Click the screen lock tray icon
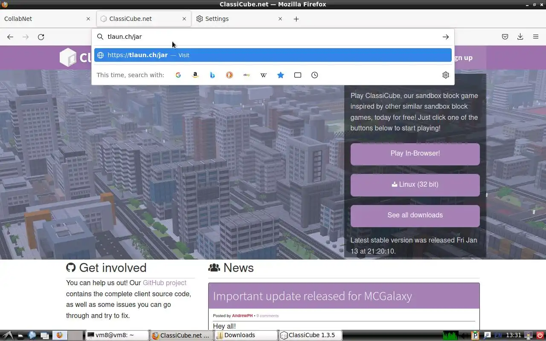The height and width of the screenshot is (341, 546). (x=529, y=335)
